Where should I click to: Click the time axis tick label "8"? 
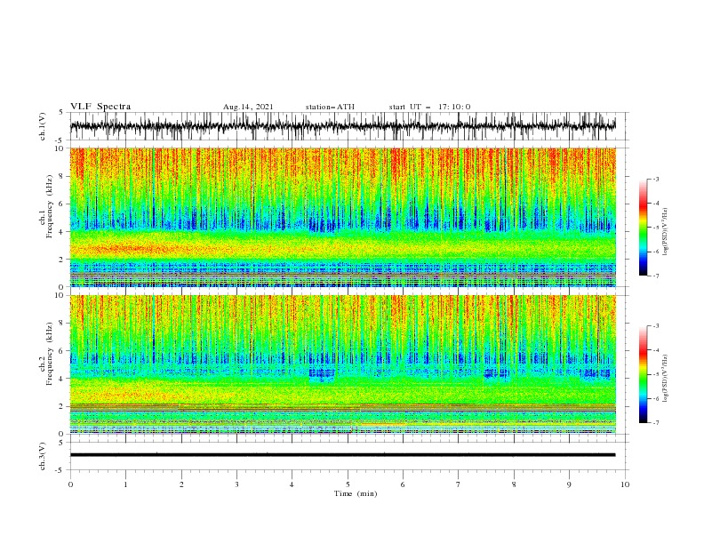[x=514, y=484]
